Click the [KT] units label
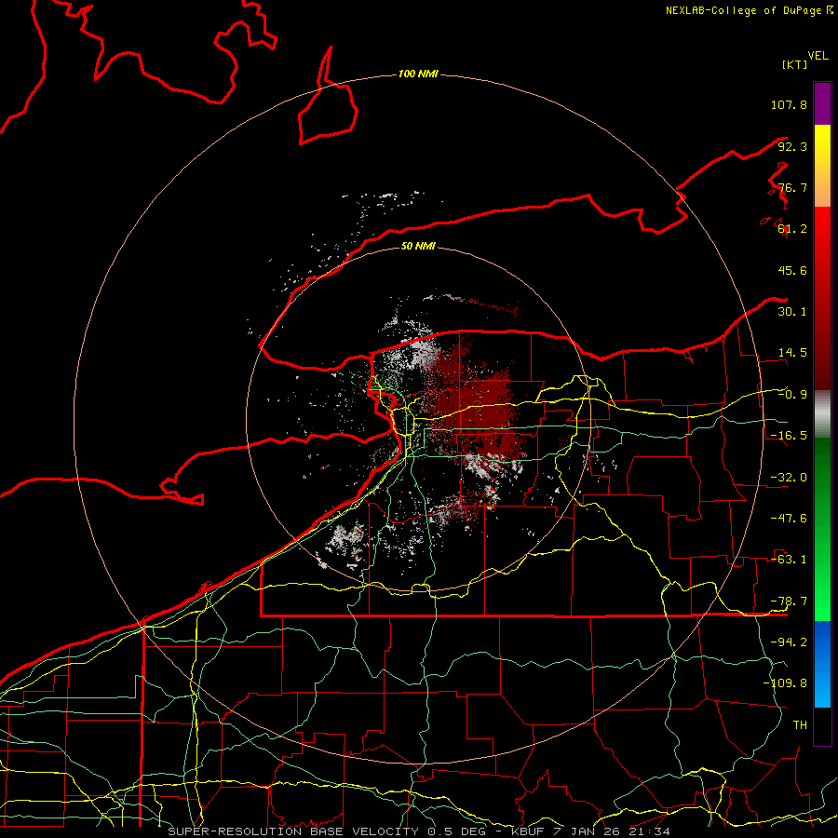This screenshot has height=838, width=838. coord(795,64)
